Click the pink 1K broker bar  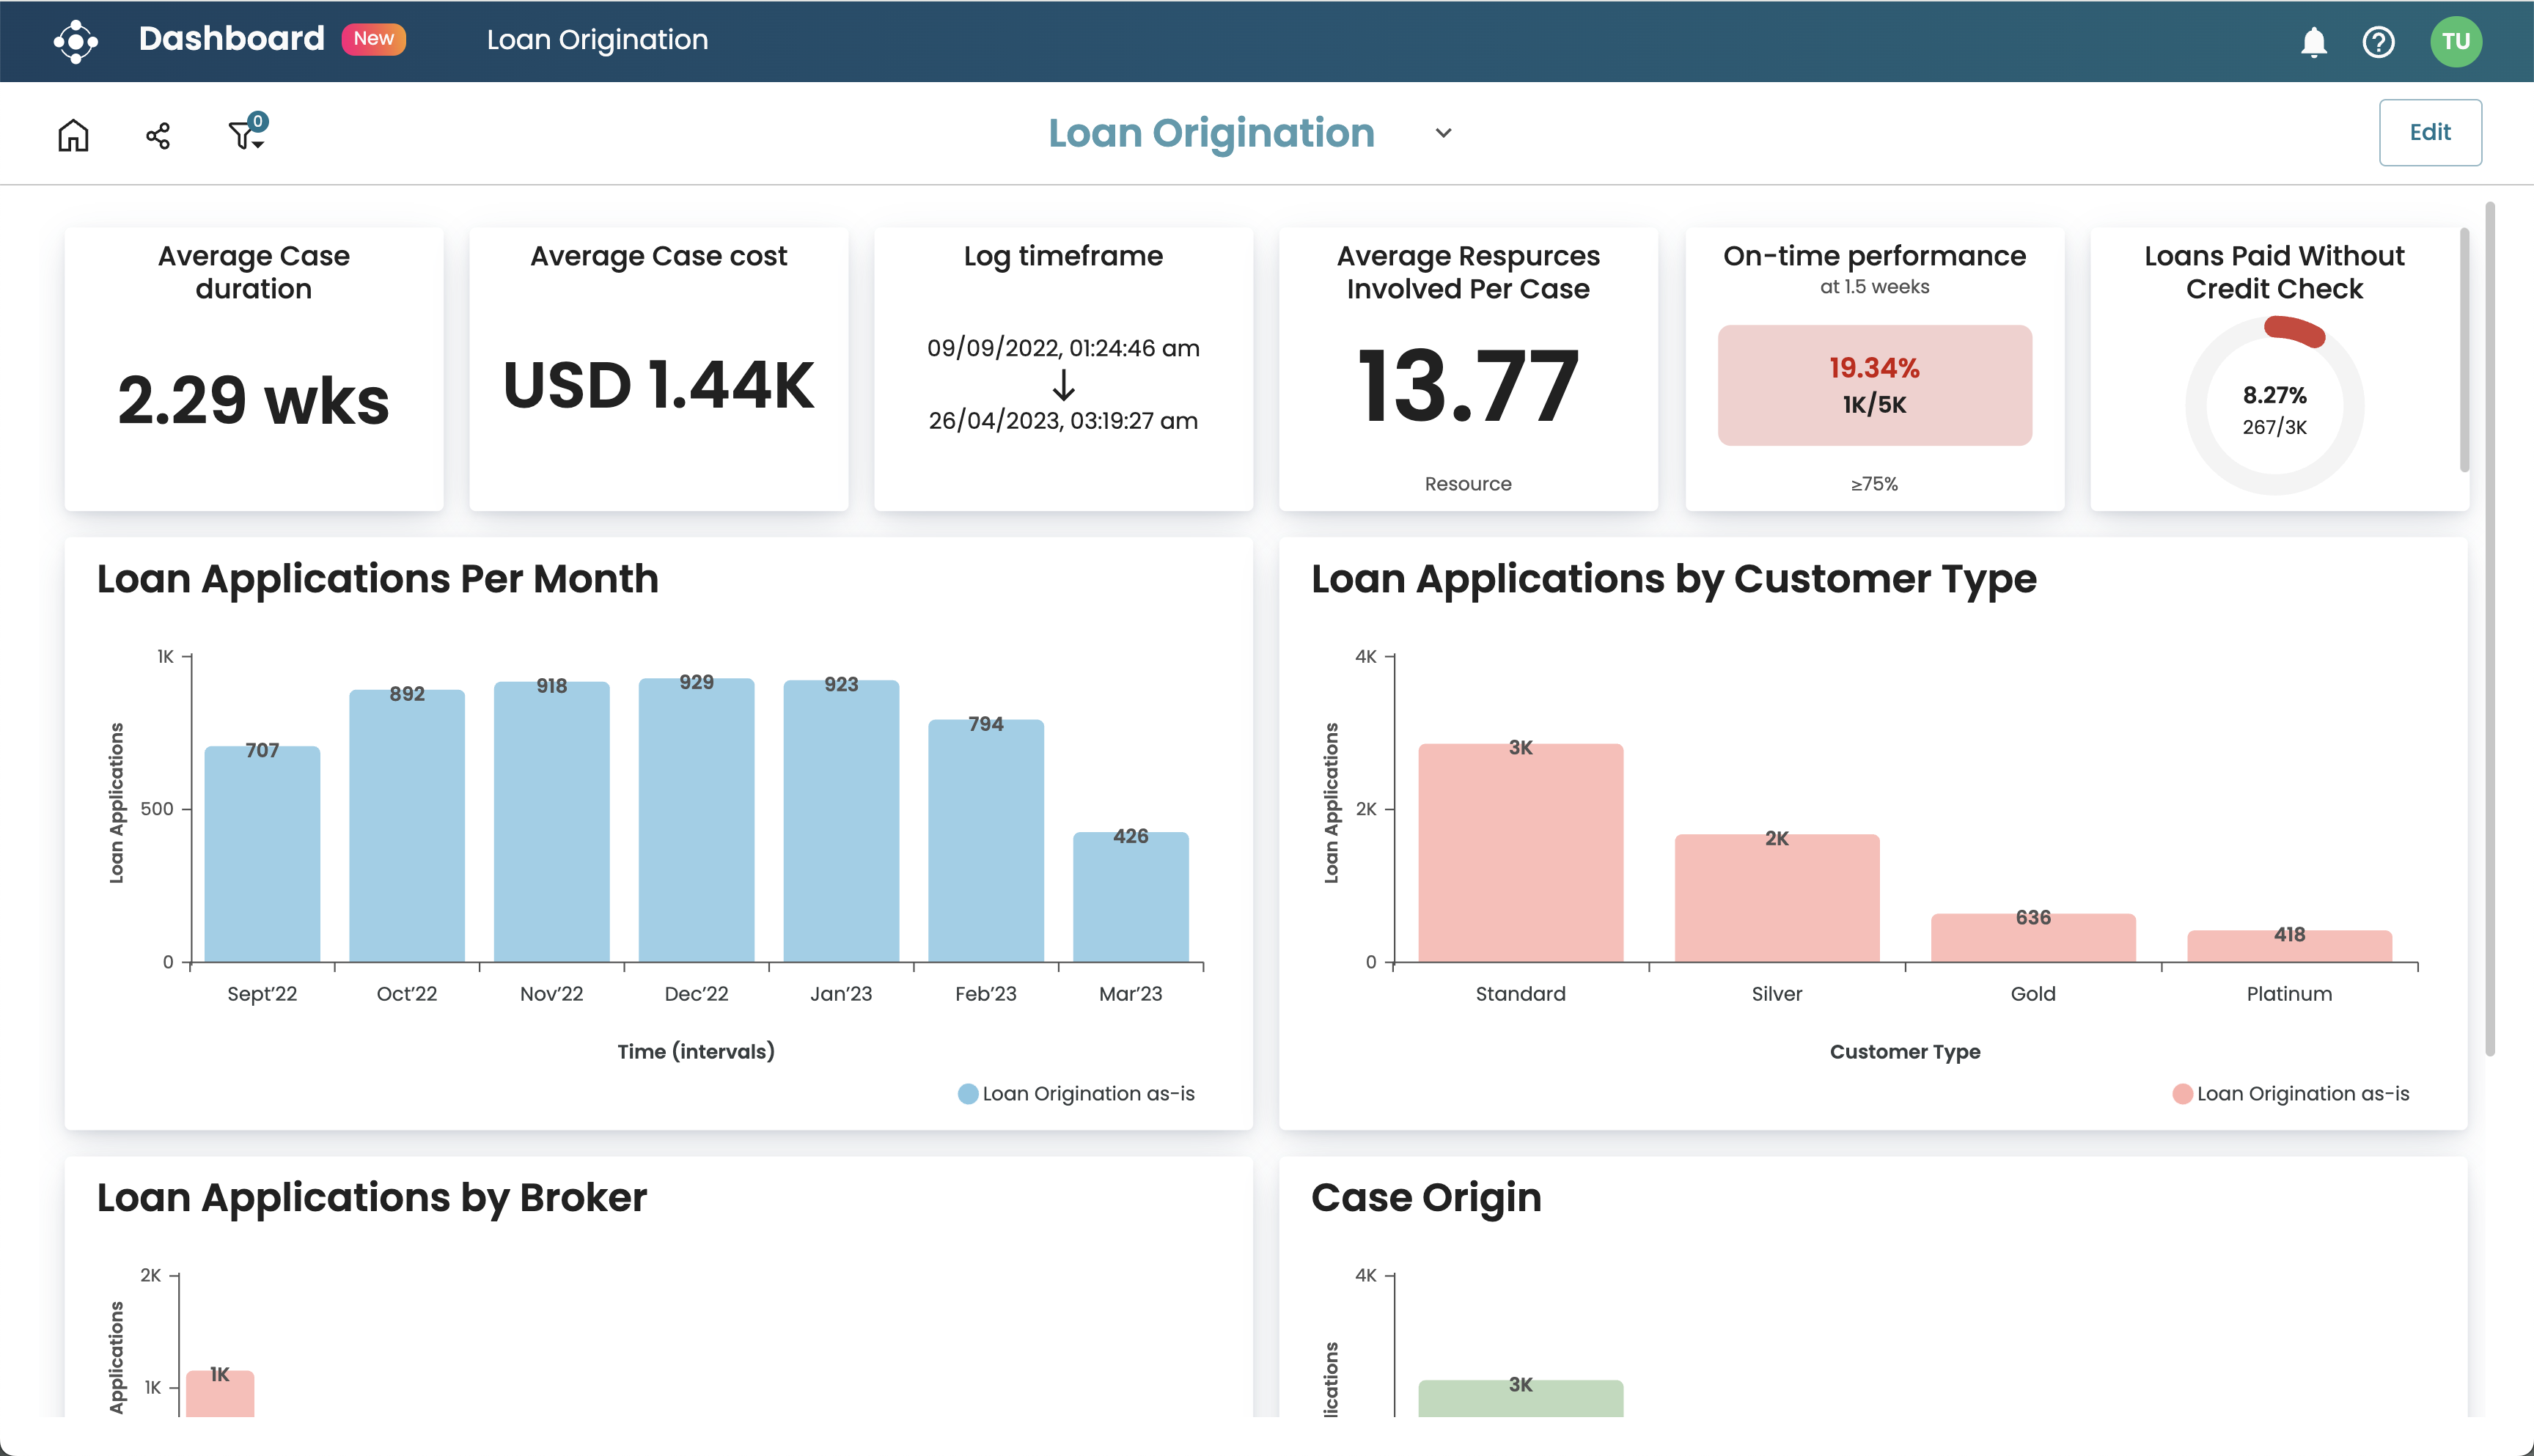click(x=220, y=1394)
